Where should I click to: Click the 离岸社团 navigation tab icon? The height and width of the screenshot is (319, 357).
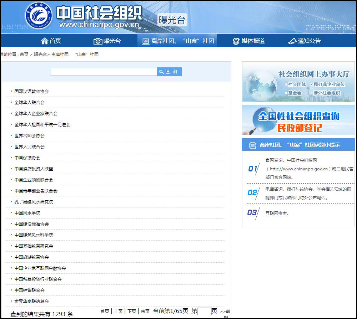pos(145,41)
